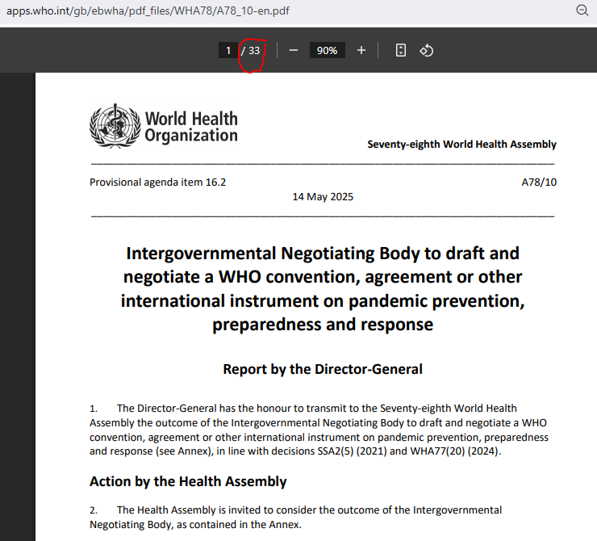Click "Action by the Health Assembly" heading
597x541 pixels.
(188, 481)
